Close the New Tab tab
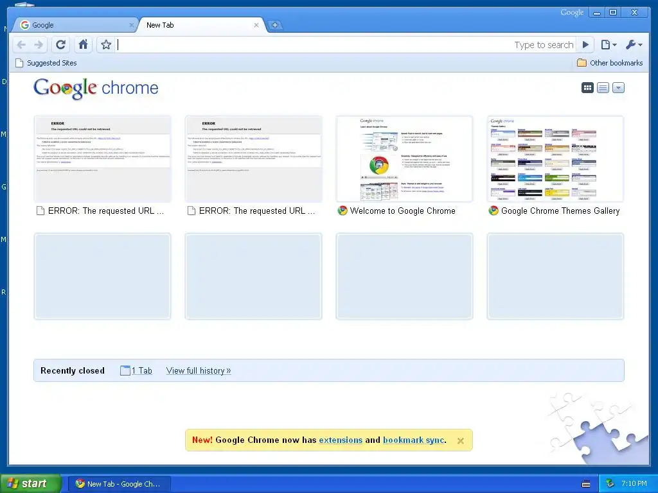The height and width of the screenshot is (493, 658). coord(256,25)
